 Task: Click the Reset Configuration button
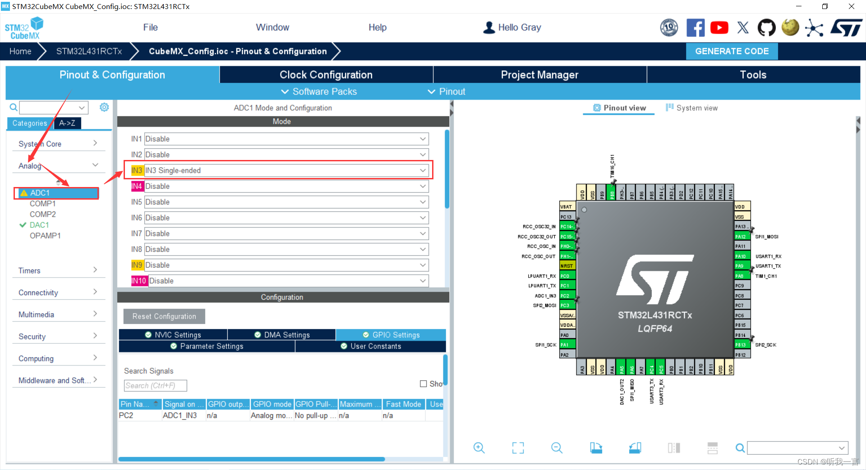point(164,316)
